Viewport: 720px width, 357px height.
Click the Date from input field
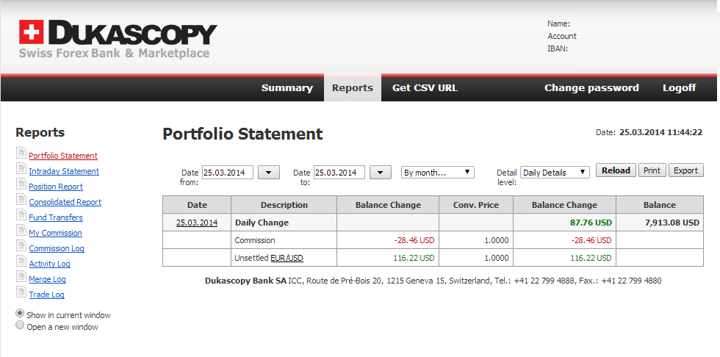227,173
